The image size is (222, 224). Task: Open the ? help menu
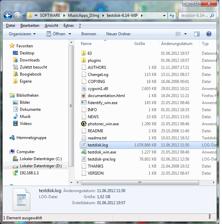pyautogui.click(x=80, y=26)
